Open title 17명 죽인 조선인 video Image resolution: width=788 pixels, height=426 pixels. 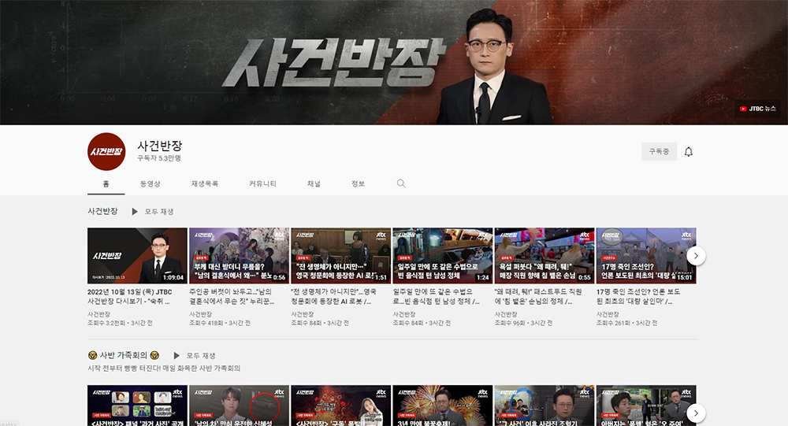[638, 296]
